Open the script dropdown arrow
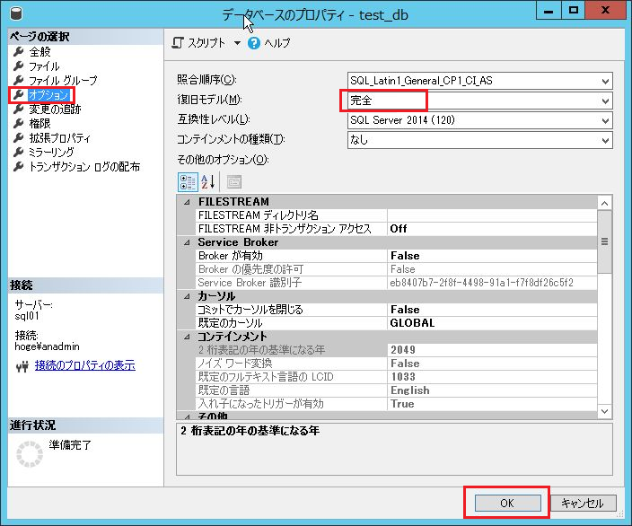Screen dimensions: 632x526 pyautogui.click(x=237, y=43)
